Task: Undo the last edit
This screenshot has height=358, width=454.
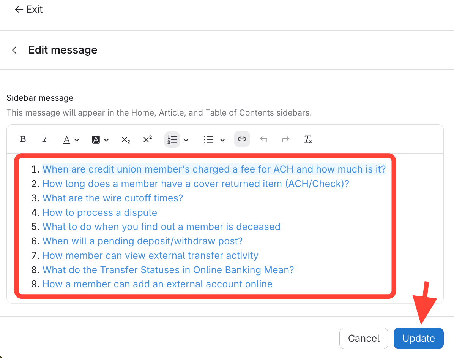Action: coord(263,139)
